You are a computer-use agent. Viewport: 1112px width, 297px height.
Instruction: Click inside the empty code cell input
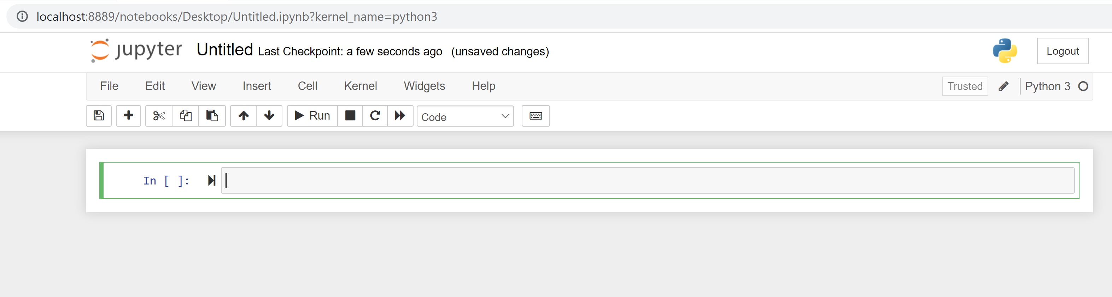[x=648, y=181]
